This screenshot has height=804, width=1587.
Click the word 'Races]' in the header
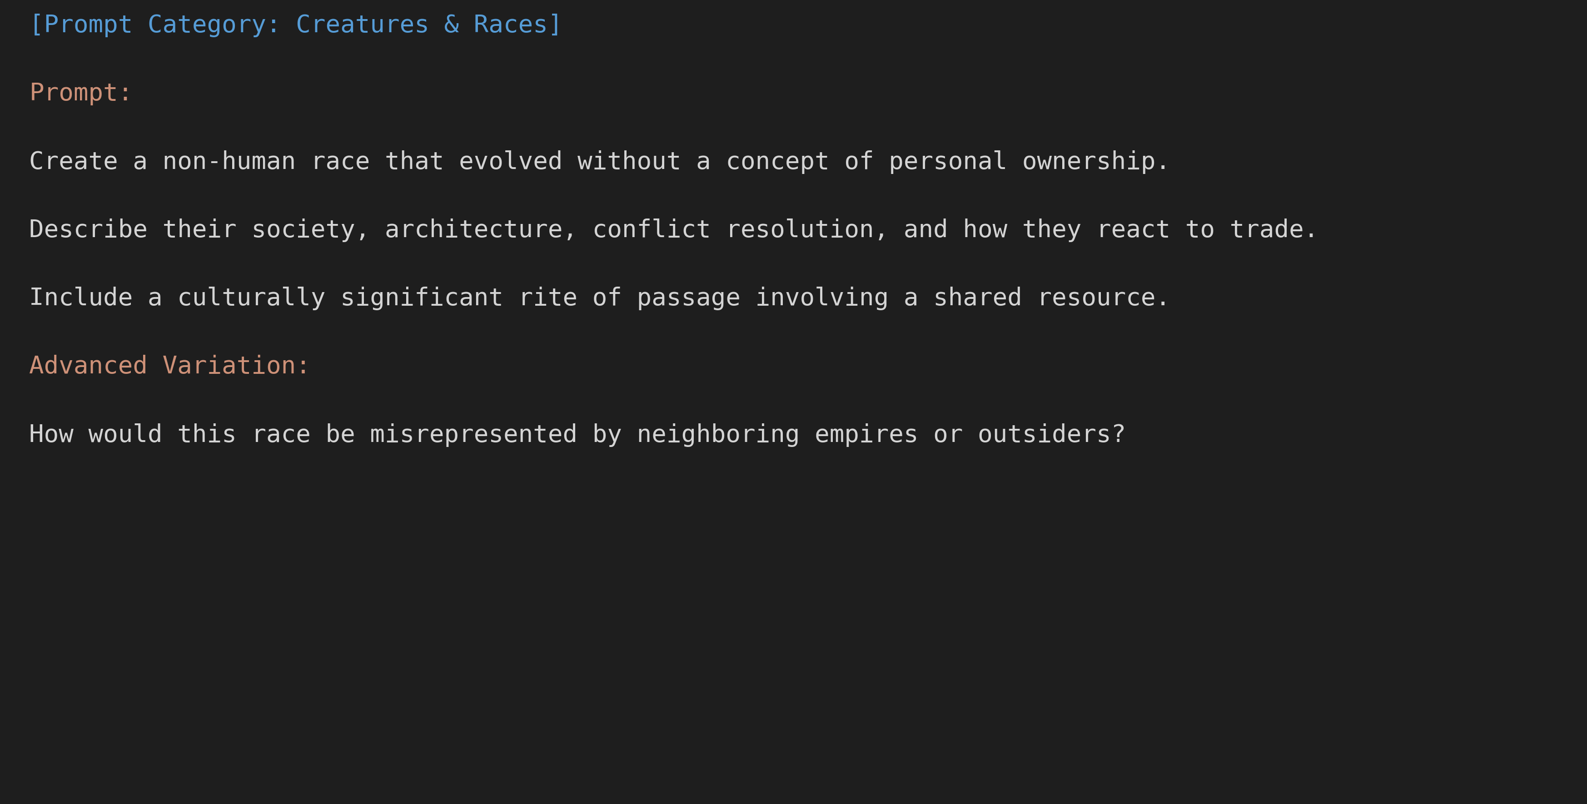(x=517, y=25)
